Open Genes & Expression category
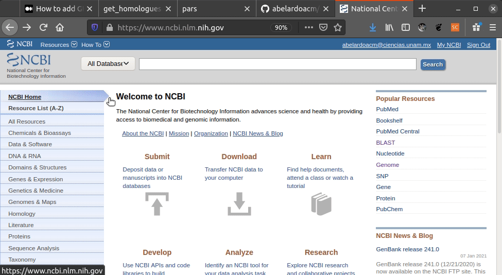 tap(36, 179)
